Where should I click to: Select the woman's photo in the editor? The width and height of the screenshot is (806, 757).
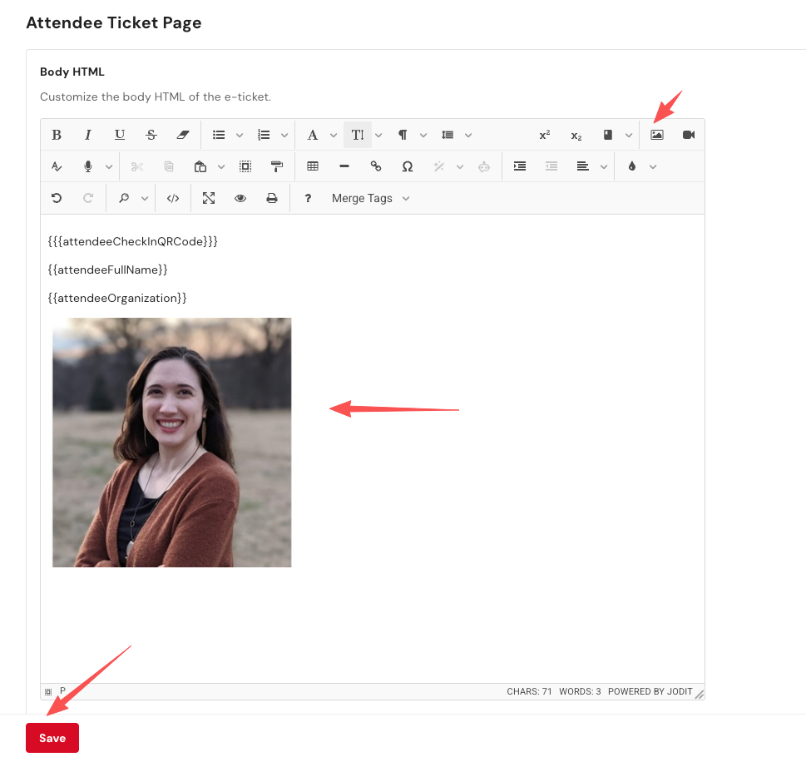[x=172, y=443]
